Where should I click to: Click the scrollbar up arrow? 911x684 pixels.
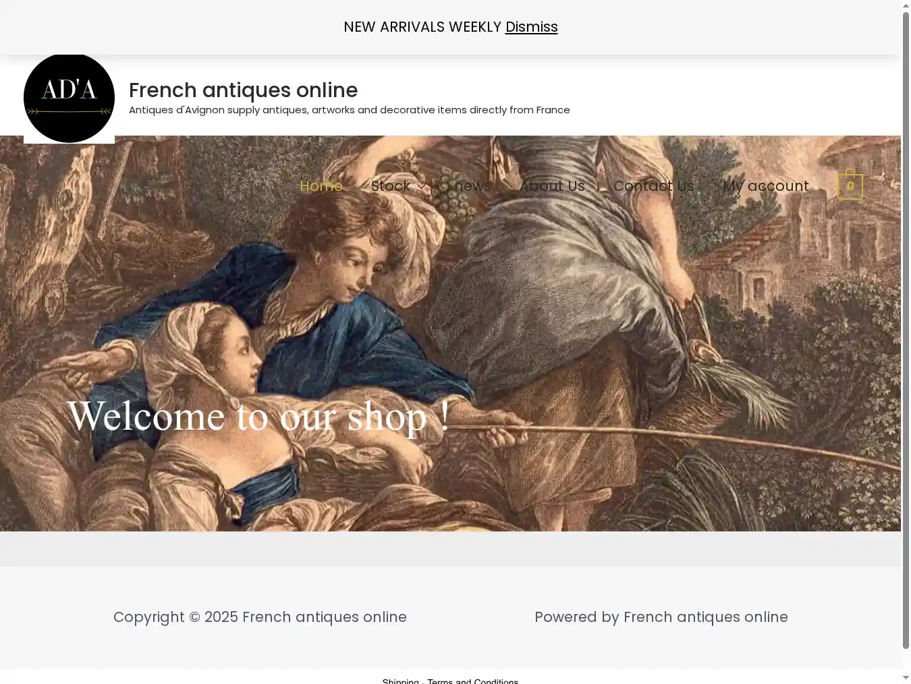pyautogui.click(x=906, y=6)
